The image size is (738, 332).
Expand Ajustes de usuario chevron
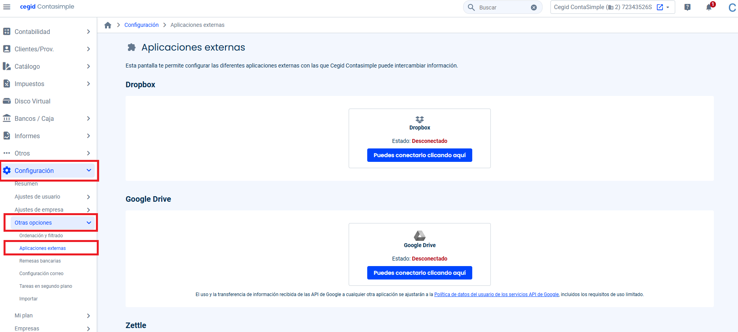coord(88,197)
